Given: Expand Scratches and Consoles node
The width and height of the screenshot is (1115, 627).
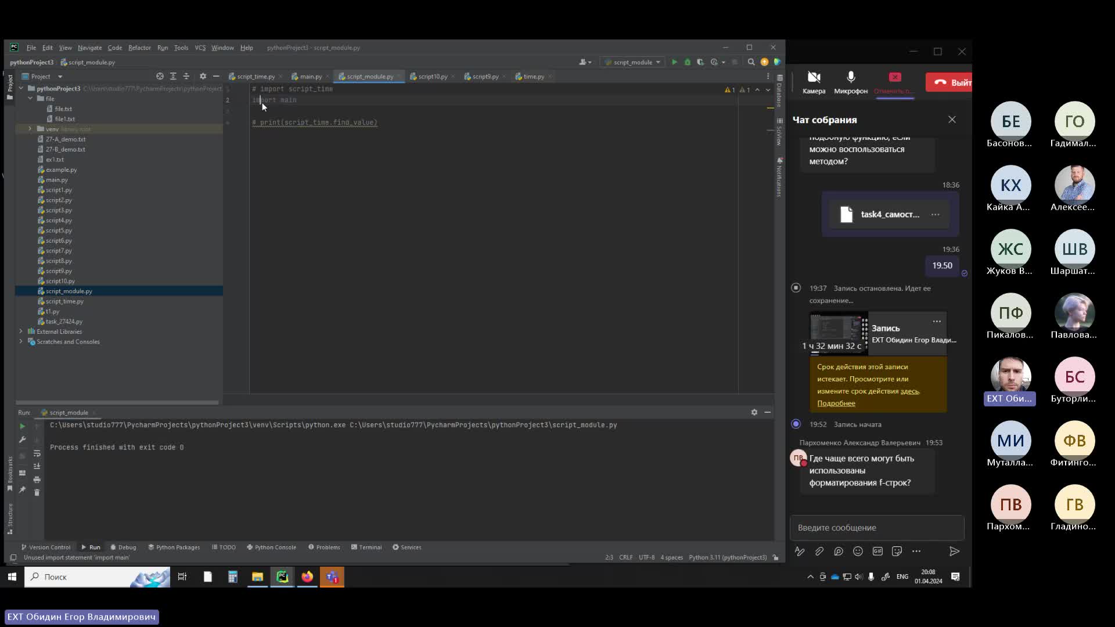Looking at the screenshot, I should pyautogui.click(x=21, y=341).
